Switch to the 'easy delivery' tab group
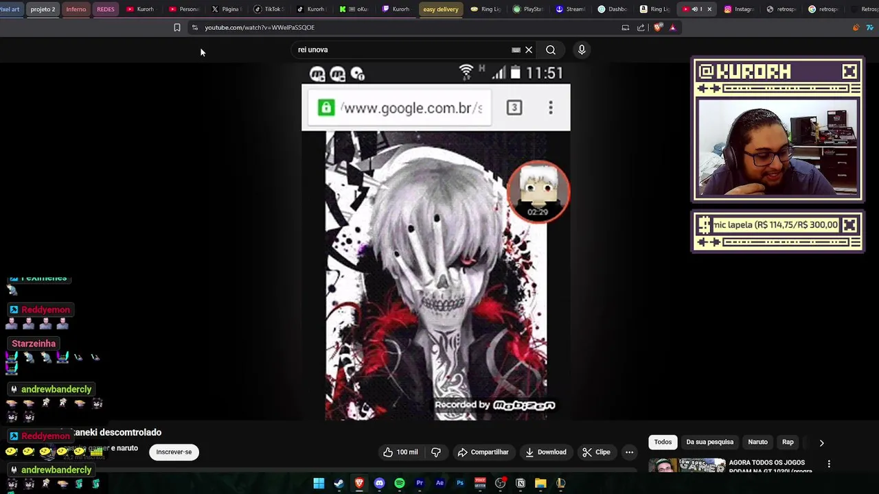This screenshot has width=879, height=494. [x=441, y=9]
